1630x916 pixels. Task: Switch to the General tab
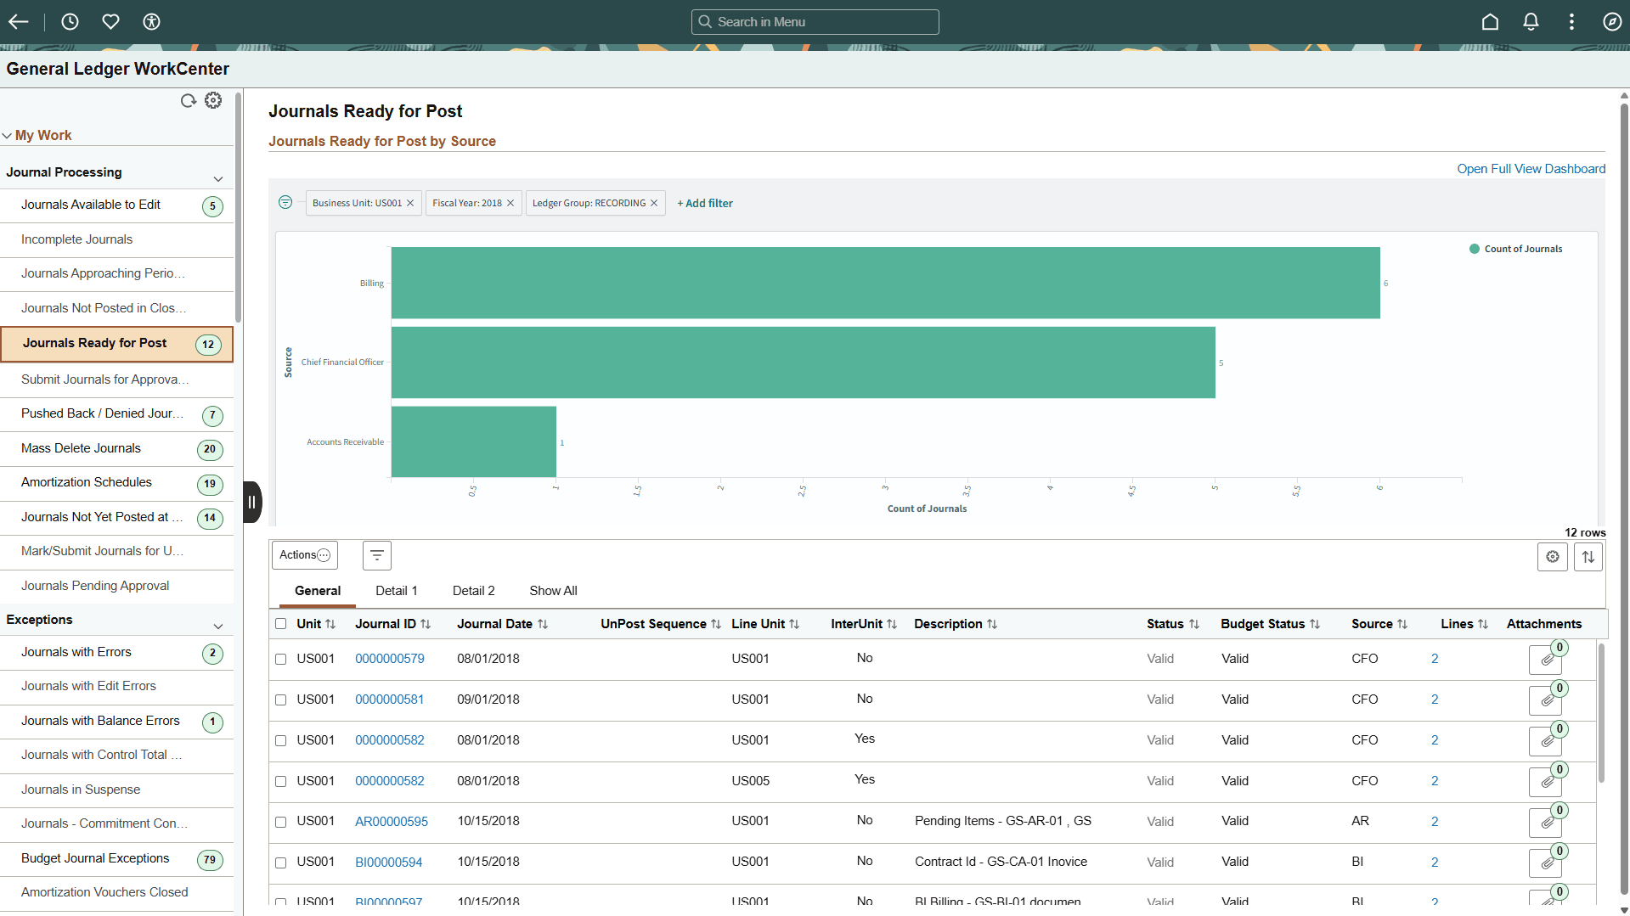point(318,591)
